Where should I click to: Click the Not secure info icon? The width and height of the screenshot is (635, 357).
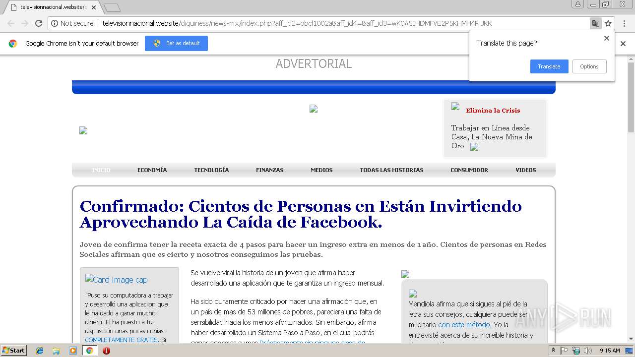click(x=55, y=23)
